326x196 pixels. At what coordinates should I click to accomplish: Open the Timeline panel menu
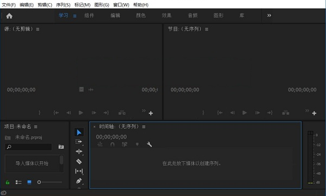pos(144,127)
